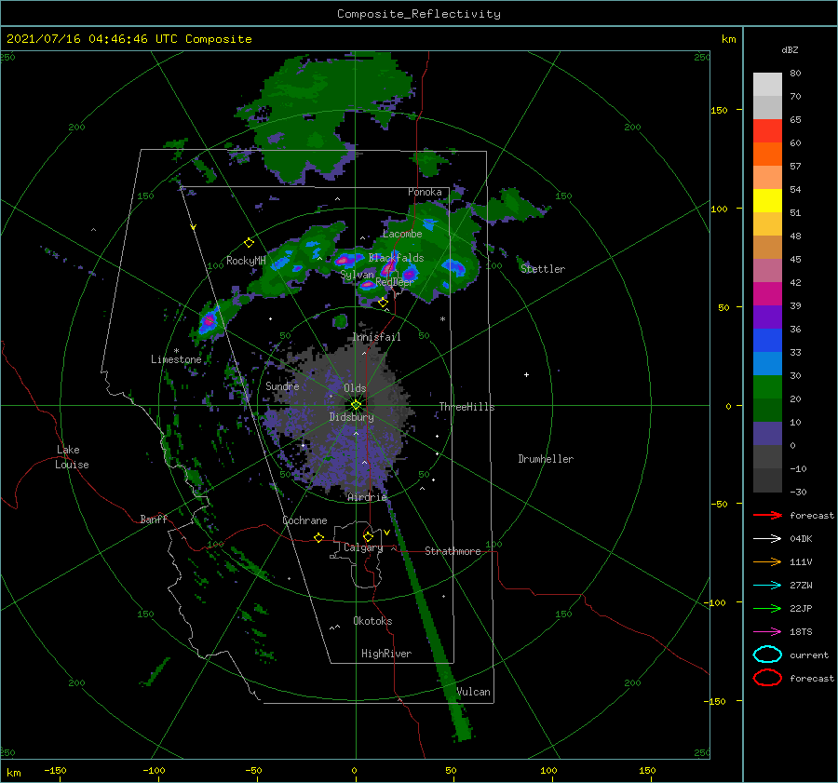Click the HighRiver label
Image resolution: width=838 pixels, height=783 pixels.
(386, 654)
